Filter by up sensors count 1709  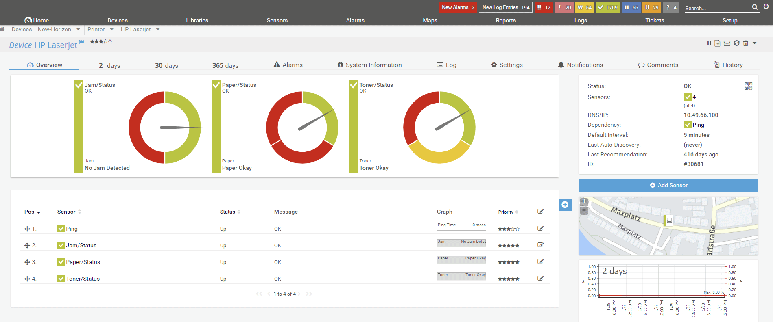coord(608,7)
